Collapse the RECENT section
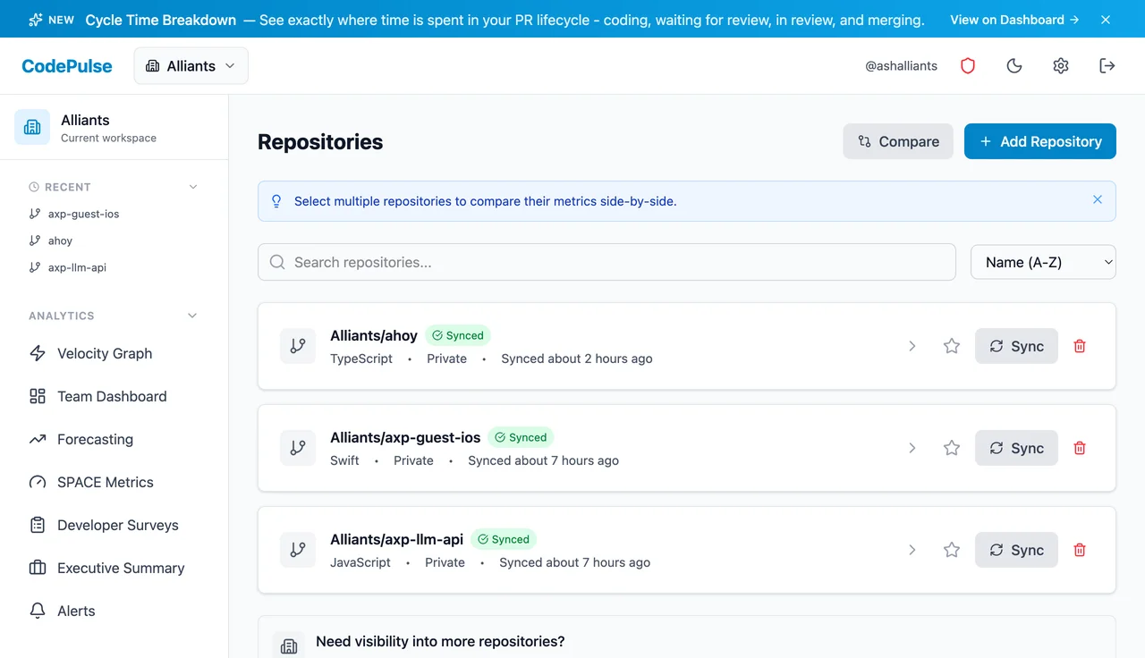Viewport: 1145px width, 658px height. (192, 187)
